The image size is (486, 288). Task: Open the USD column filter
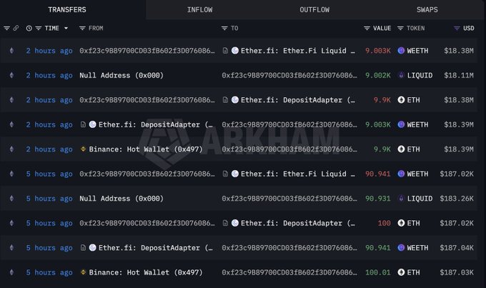coord(457,28)
